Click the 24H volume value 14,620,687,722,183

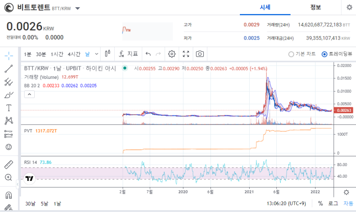tap(320, 24)
